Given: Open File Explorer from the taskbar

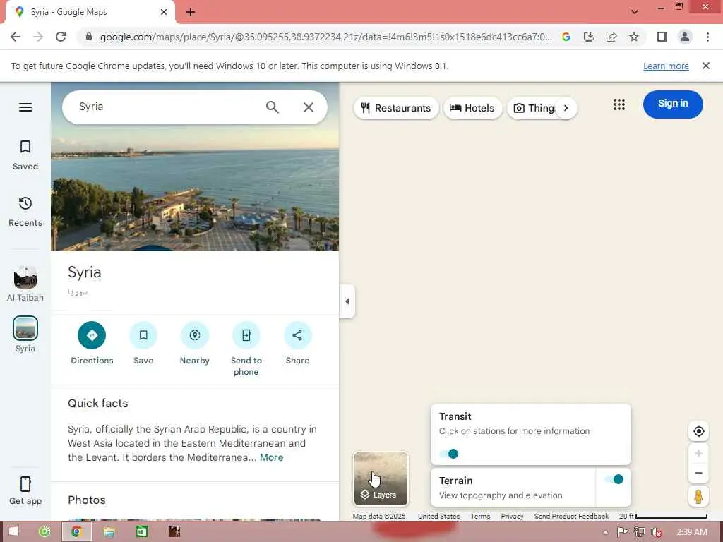Looking at the screenshot, I should tap(109, 532).
